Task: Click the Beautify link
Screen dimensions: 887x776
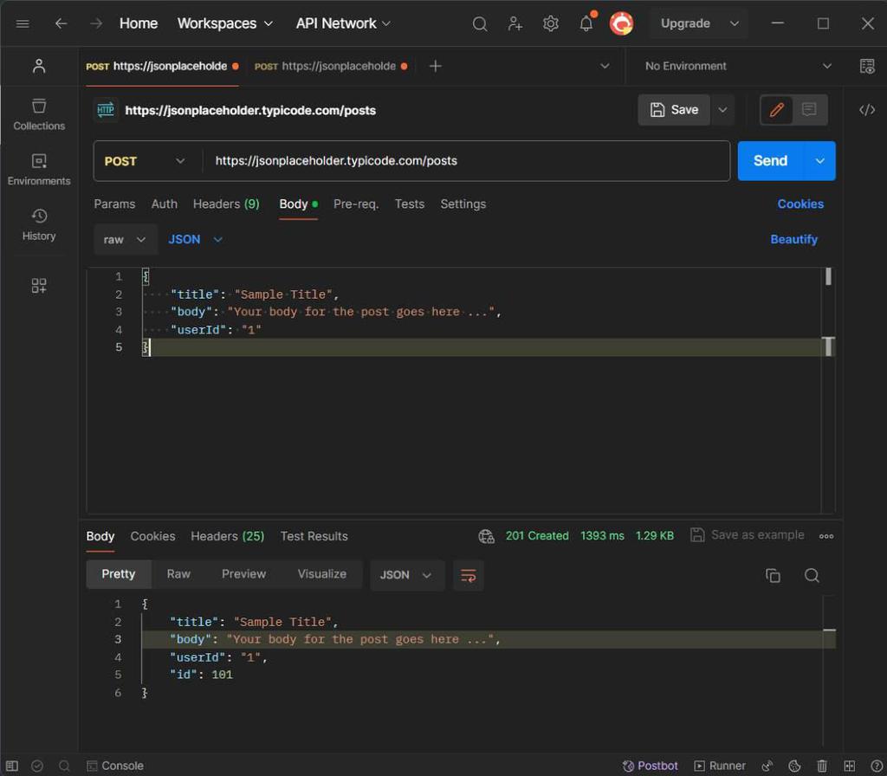Action: click(x=793, y=240)
